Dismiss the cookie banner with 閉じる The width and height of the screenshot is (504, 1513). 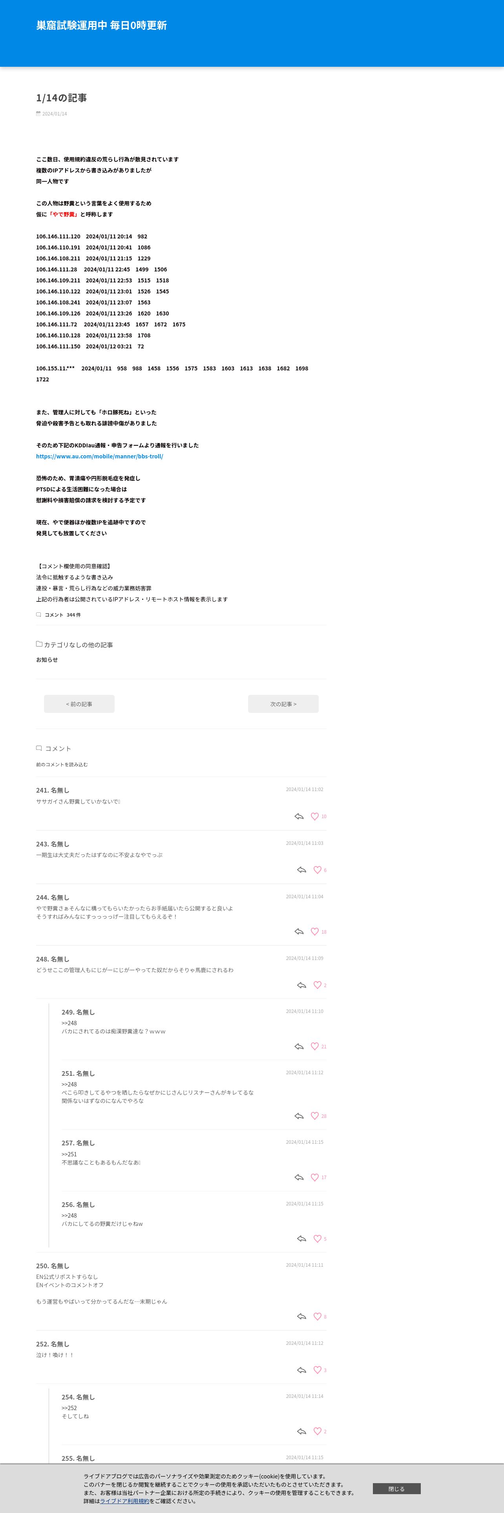[x=396, y=1488]
